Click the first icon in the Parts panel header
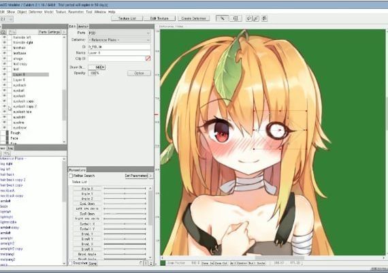 coord(3,32)
